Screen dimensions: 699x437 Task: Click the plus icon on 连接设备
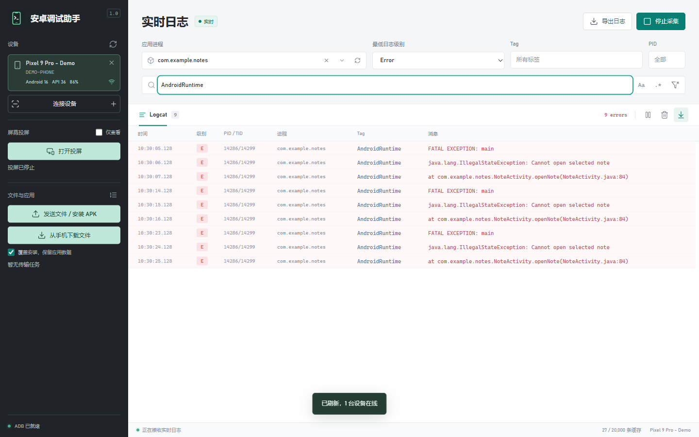[114, 104]
